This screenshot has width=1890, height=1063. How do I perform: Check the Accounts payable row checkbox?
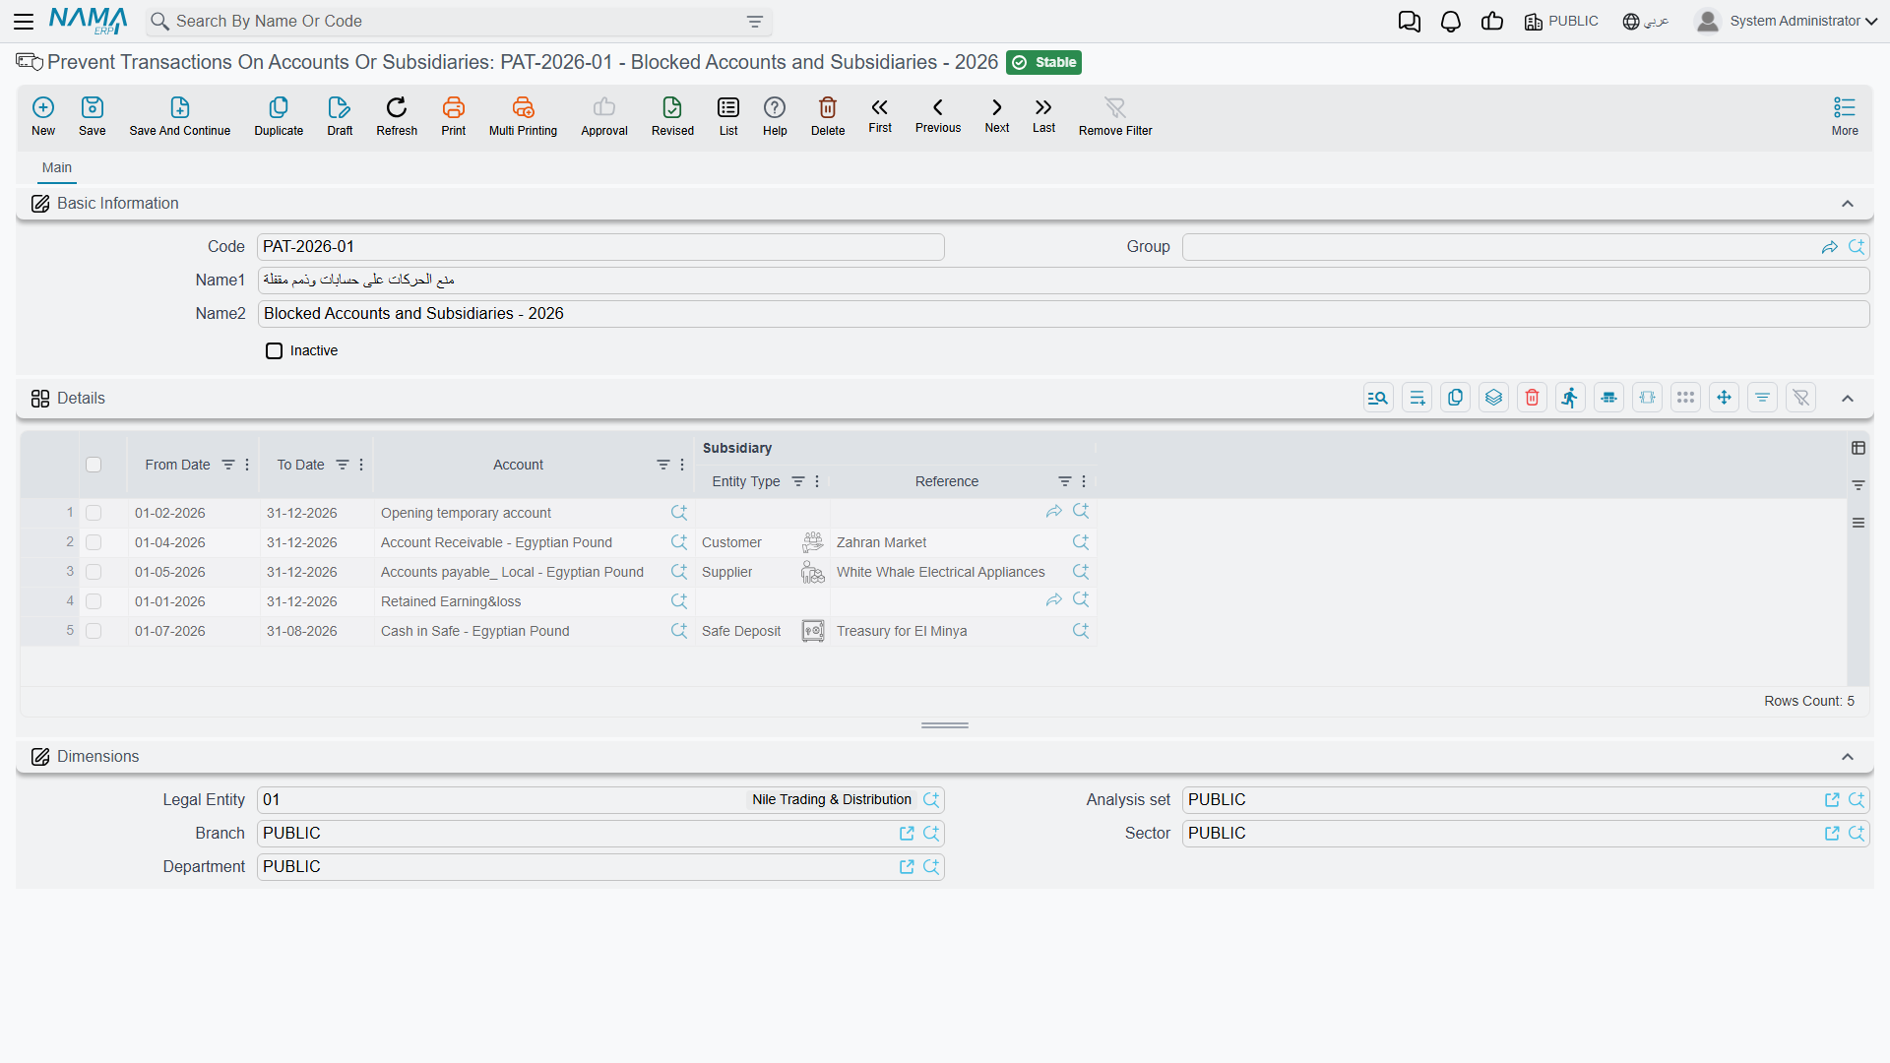(x=94, y=572)
